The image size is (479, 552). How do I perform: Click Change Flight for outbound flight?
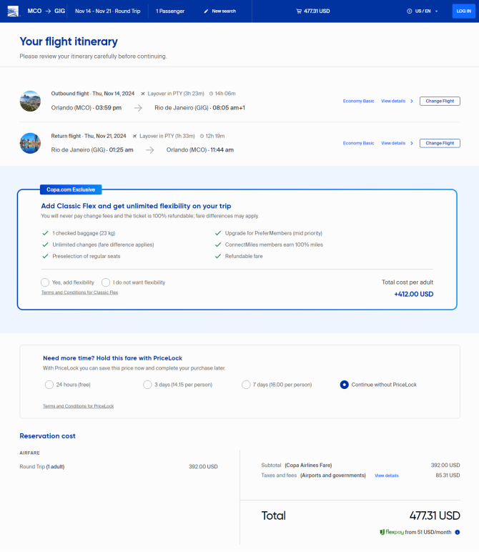(x=440, y=101)
